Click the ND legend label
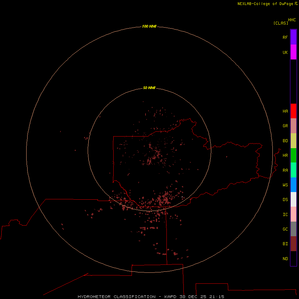Viewport: 299px width, 299px height. pos(285,259)
